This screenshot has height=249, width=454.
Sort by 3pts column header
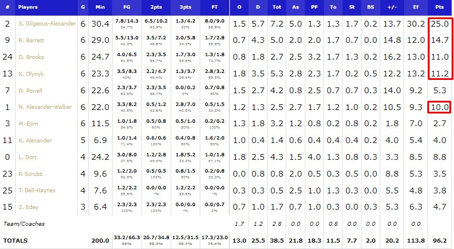(185, 7)
